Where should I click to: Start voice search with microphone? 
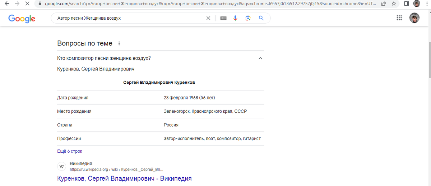point(235,18)
